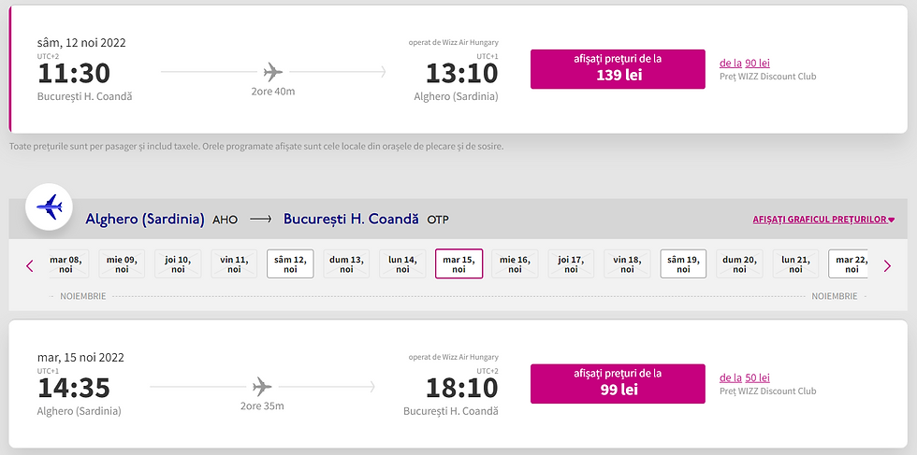
Task: Open the 50 lei WIZZ Discount link
Action: point(756,377)
